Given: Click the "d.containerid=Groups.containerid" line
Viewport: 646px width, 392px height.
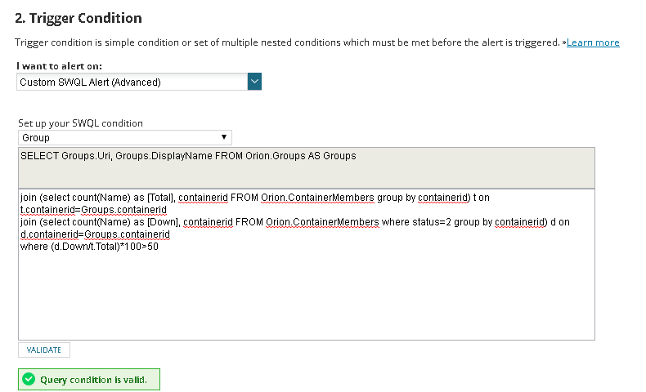Looking at the screenshot, I should click(x=95, y=234).
